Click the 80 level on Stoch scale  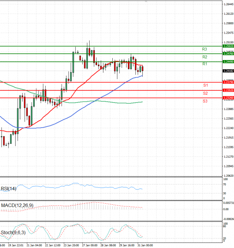225,226
